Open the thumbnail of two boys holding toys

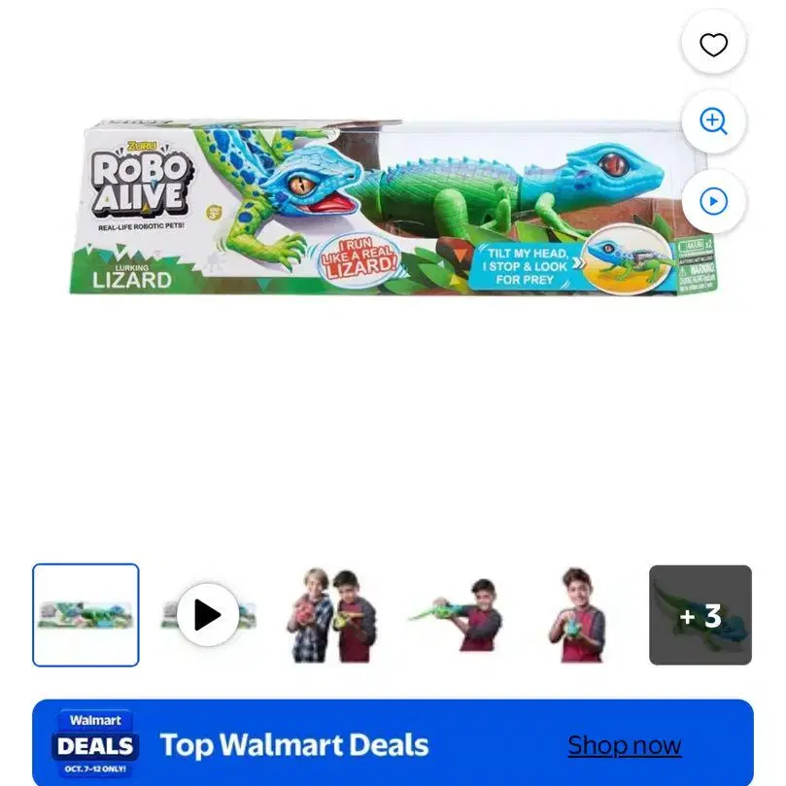click(x=331, y=615)
